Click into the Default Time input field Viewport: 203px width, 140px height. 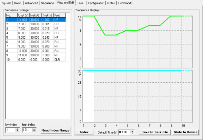click(124, 132)
